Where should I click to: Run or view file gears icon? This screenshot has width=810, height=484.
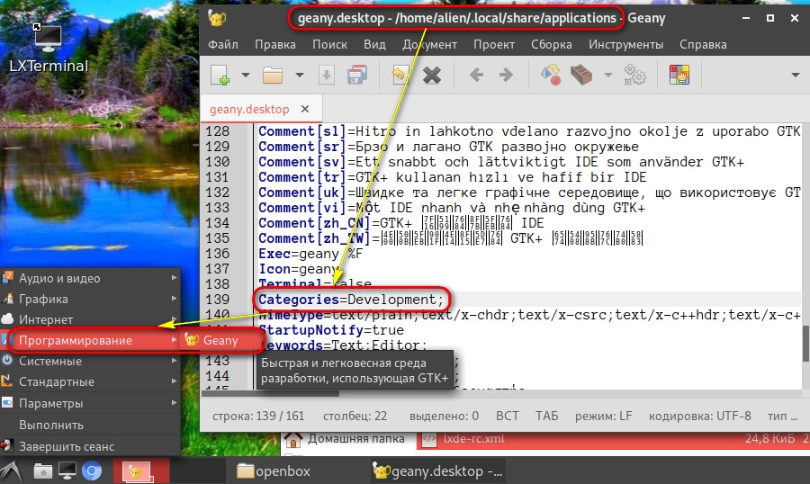(634, 75)
